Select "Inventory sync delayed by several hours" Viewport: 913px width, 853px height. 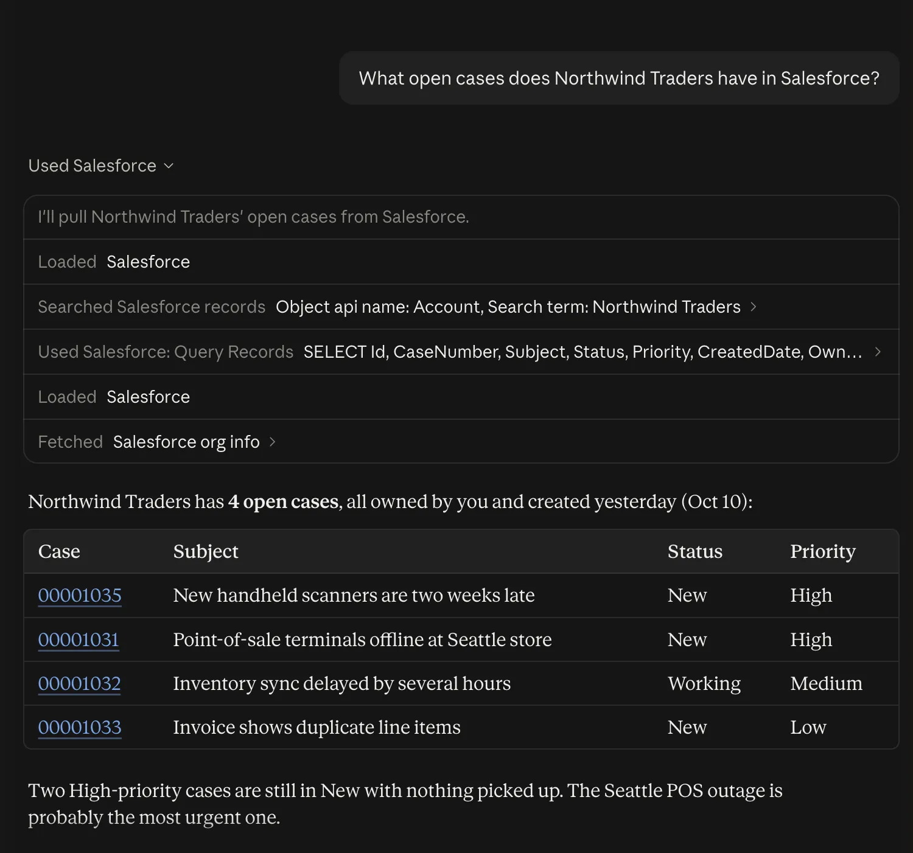point(342,683)
